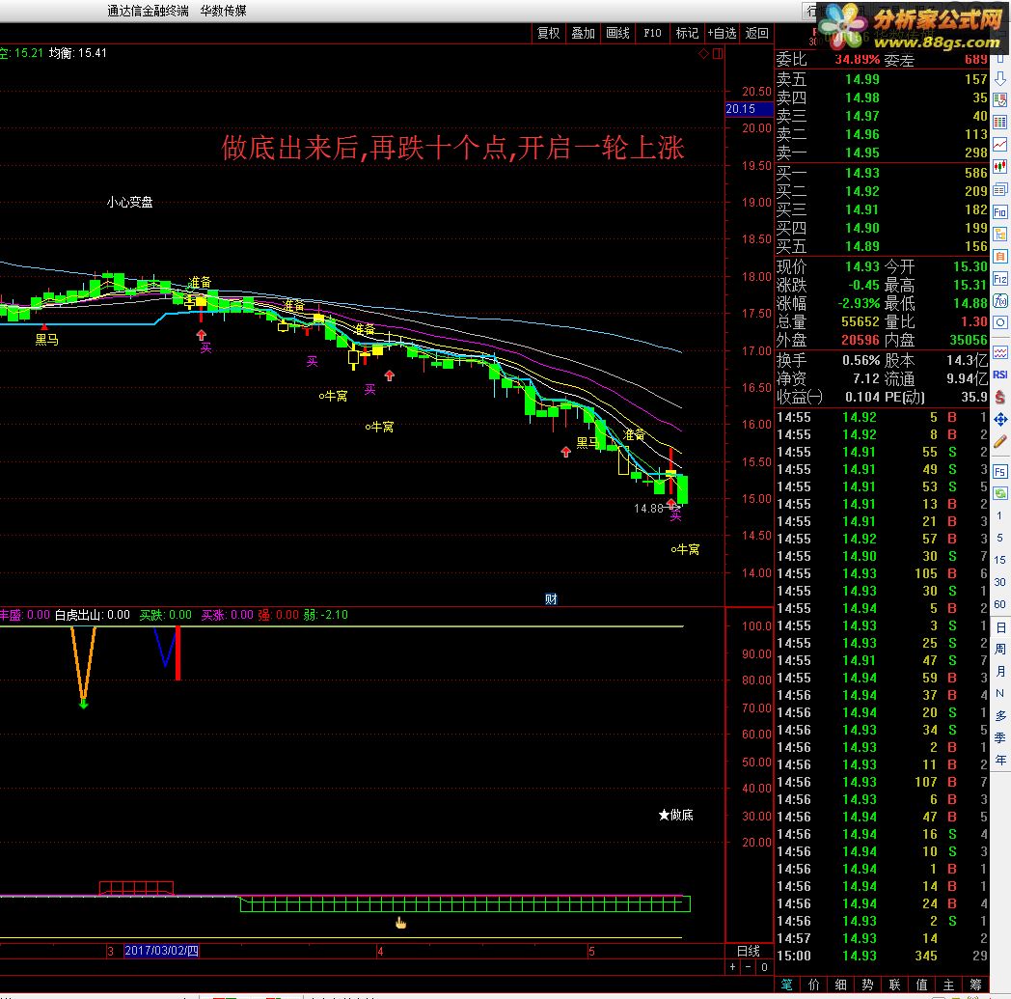The width and height of the screenshot is (1011, 999).
Task: Open the 主 main-force tab
Action: pos(949,985)
